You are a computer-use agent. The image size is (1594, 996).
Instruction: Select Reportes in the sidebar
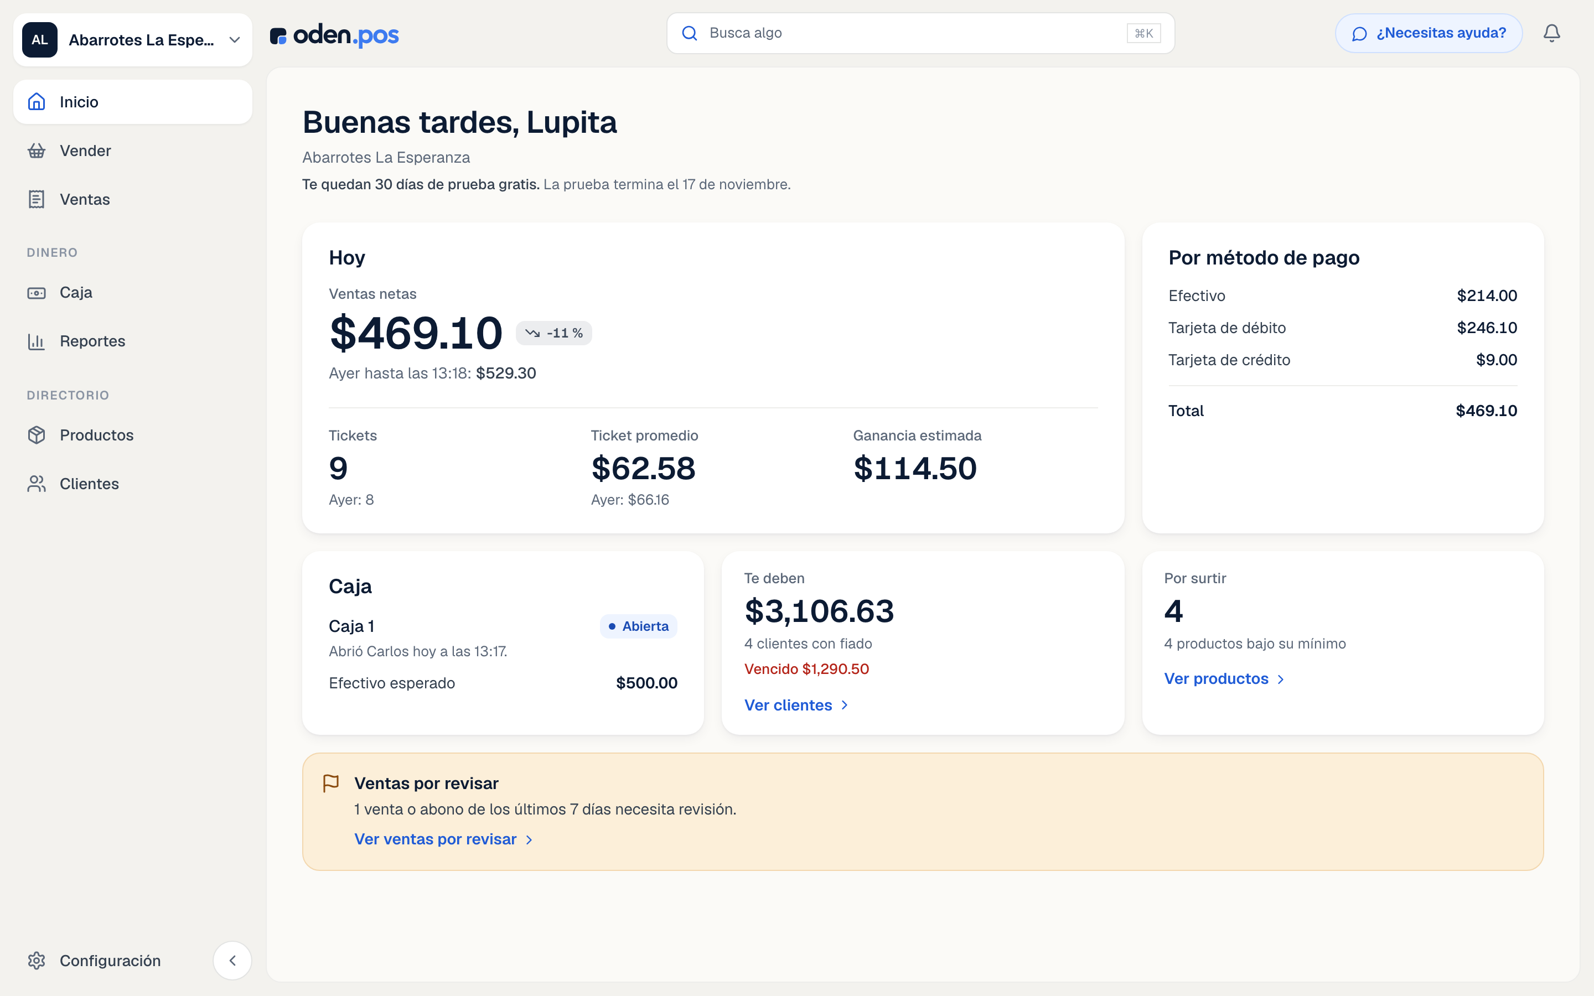(x=132, y=341)
